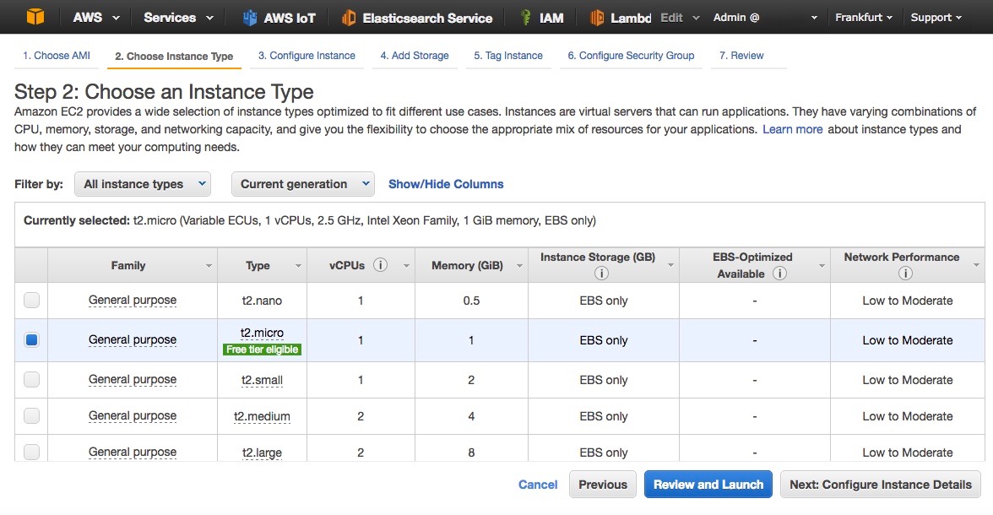Open the Current generation dropdown

point(303,184)
